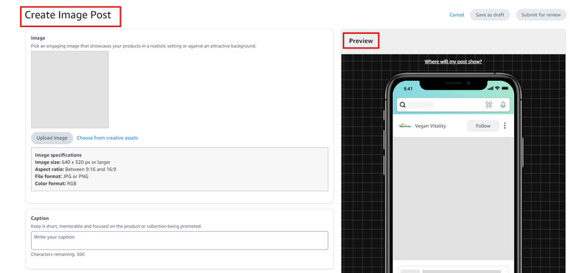Click the camera scan icon in preview search bar
Image resolution: width=570 pixels, height=273 pixels.
489,104
